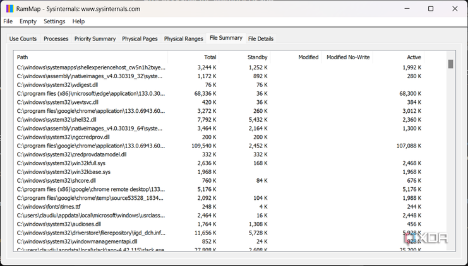Click the 3,012 K active value

click(x=412, y=111)
